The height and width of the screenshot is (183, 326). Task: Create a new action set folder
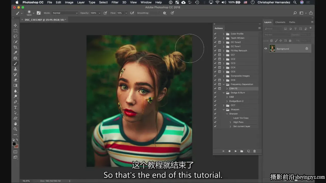[242, 151]
